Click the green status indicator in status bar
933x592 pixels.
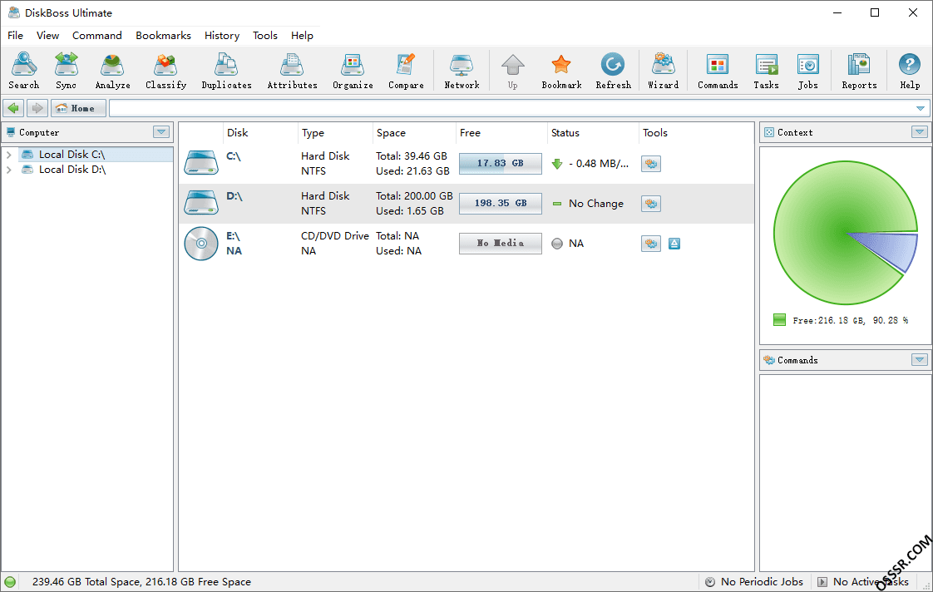(x=10, y=582)
